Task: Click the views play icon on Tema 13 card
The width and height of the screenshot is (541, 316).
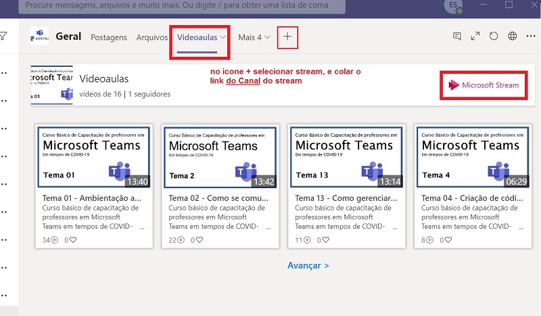Action: 307,240
